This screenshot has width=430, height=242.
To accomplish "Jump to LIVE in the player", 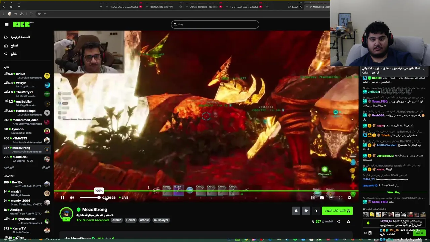I will 123,198.
